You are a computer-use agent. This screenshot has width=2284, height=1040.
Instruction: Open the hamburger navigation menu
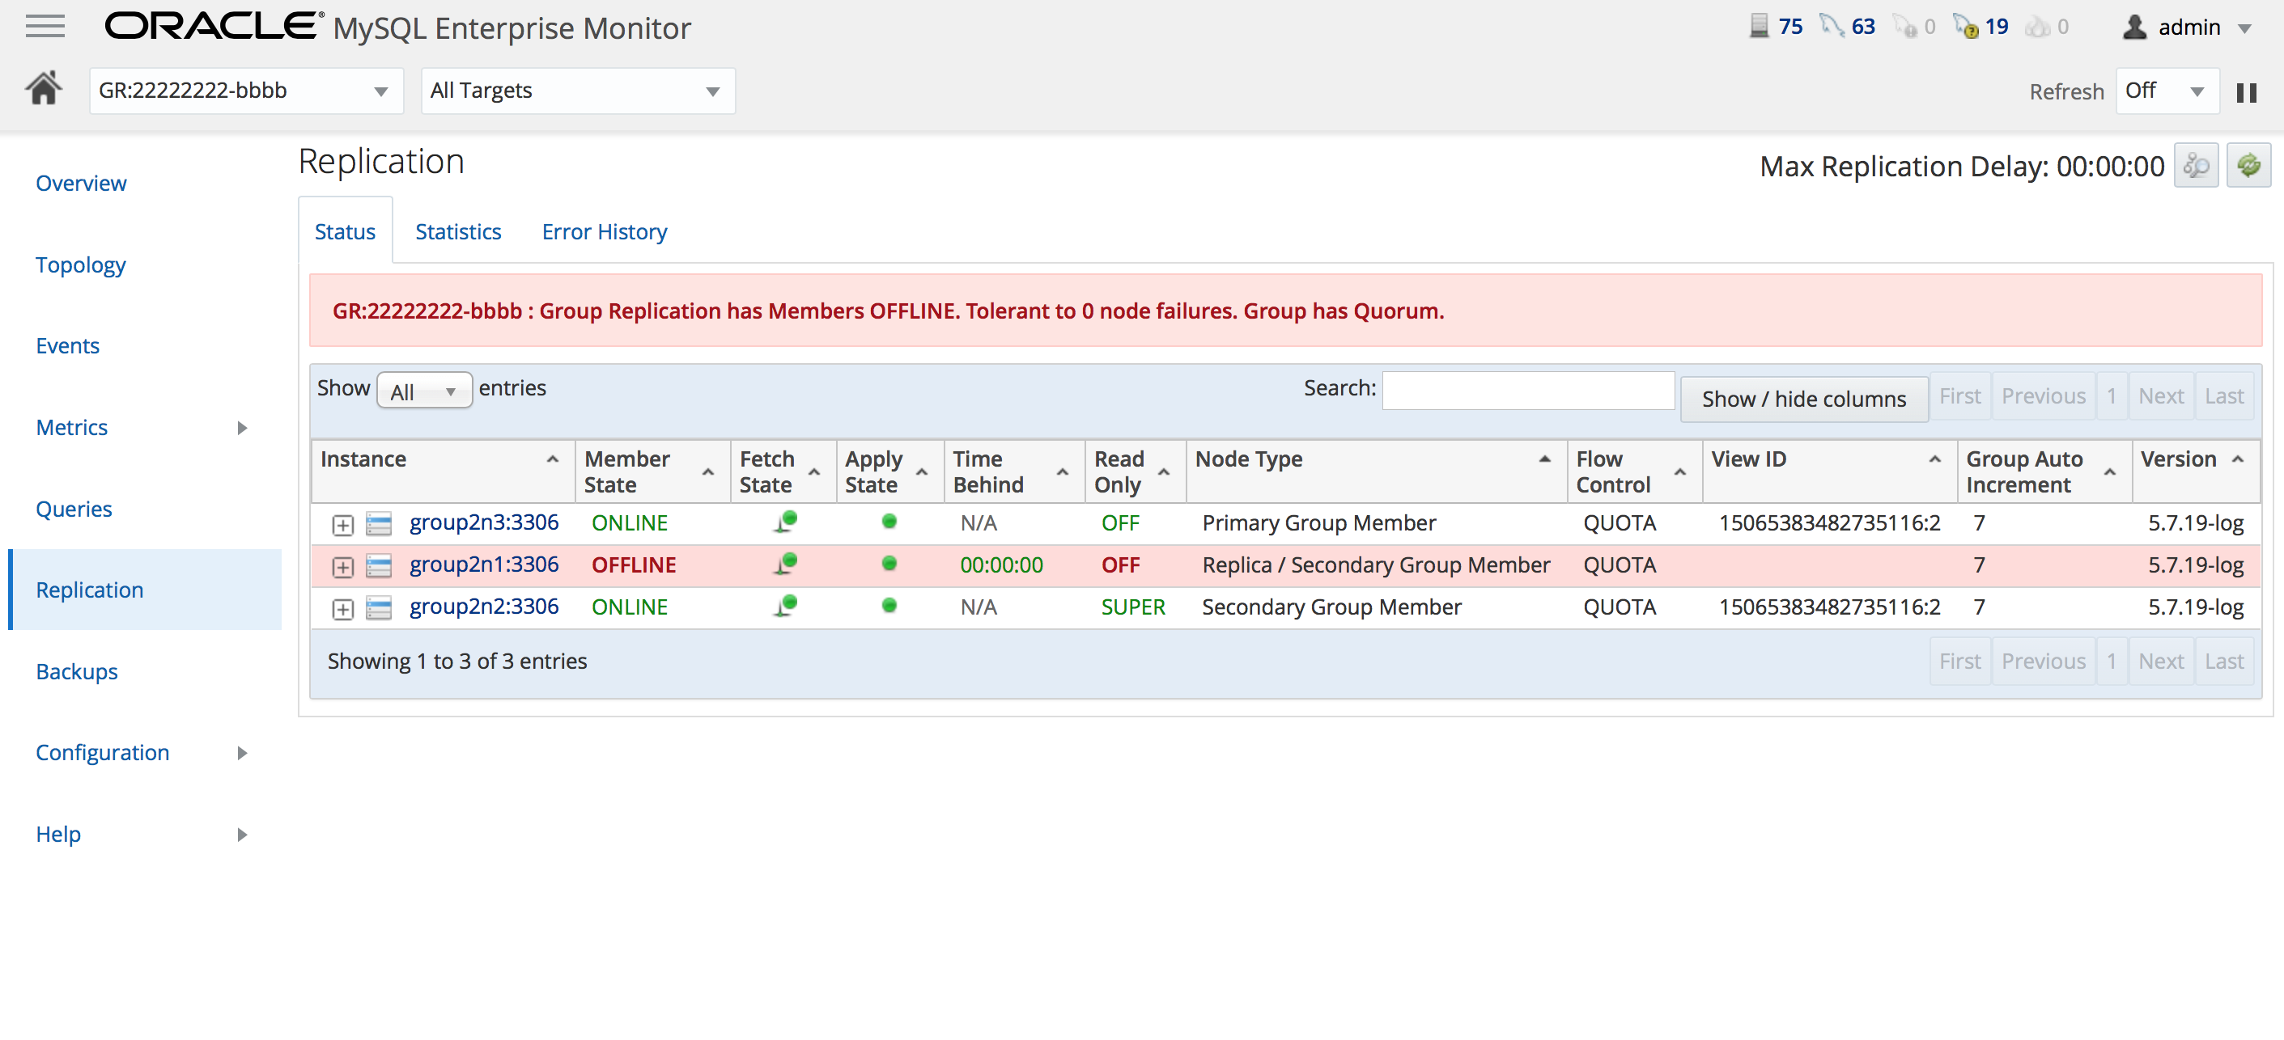tap(45, 27)
